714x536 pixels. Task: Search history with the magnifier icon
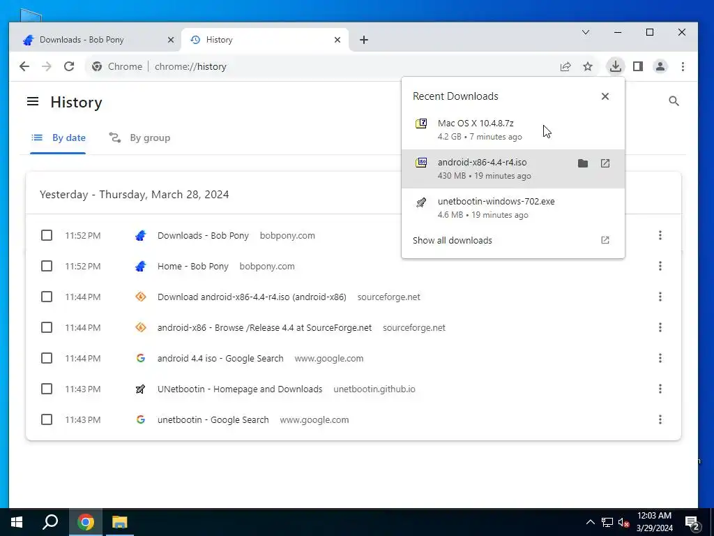[674, 101]
